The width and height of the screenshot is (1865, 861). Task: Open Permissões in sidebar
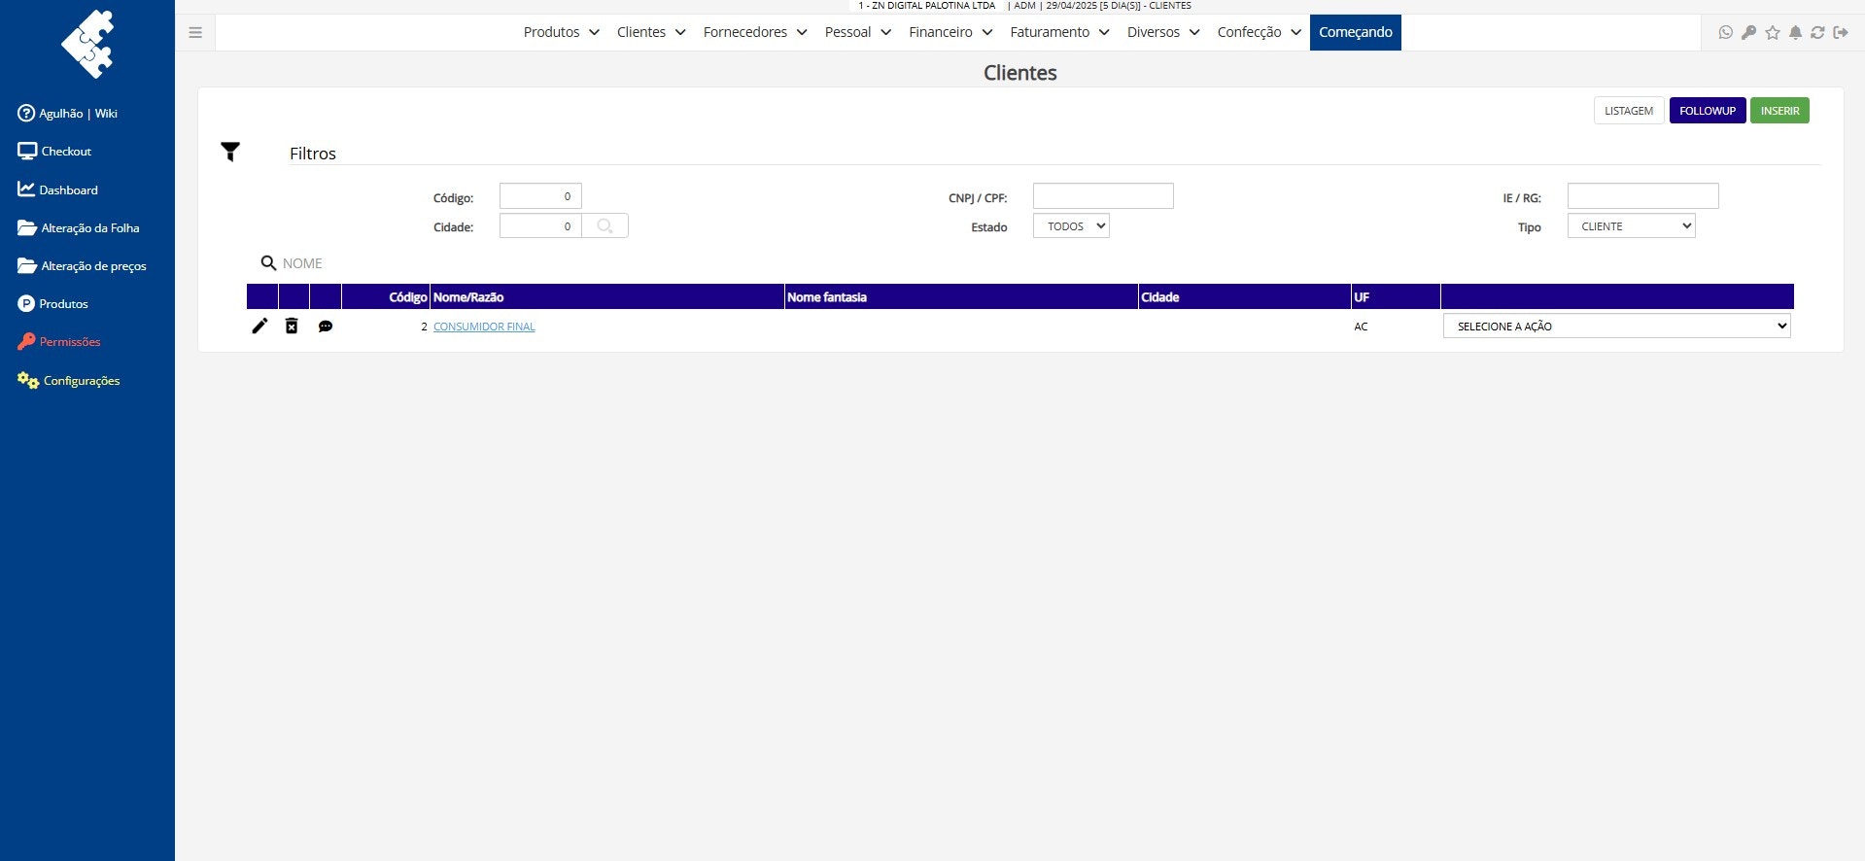tap(59, 342)
